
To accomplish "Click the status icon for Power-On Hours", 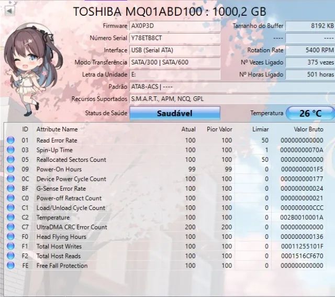I will coord(10,169).
